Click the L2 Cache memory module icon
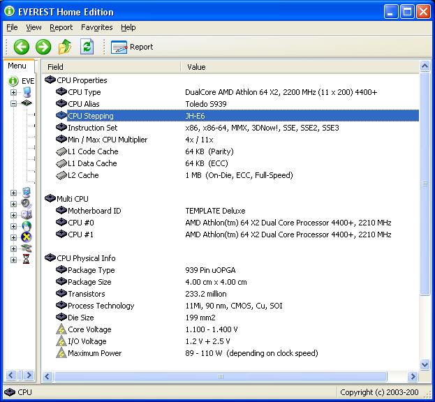Viewport: 435px width, 402px height. click(61, 175)
